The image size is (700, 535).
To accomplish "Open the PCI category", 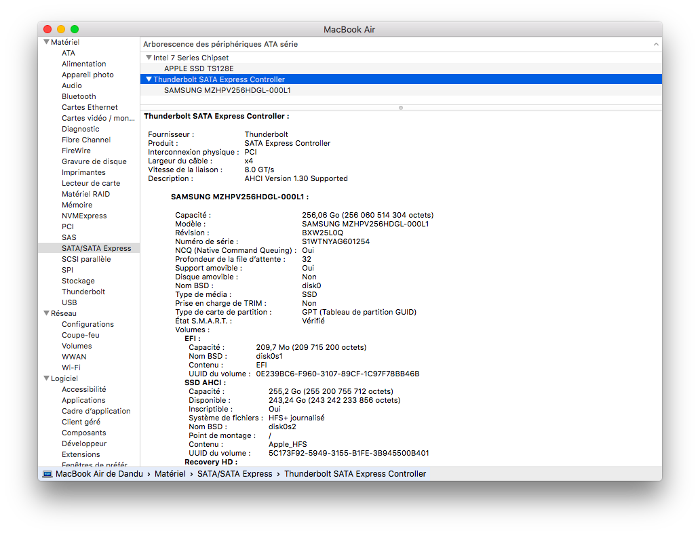I will (67, 226).
